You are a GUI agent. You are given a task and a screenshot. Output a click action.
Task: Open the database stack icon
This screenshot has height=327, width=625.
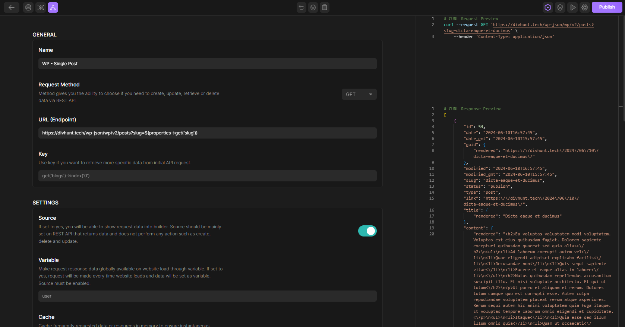pyautogui.click(x=28, y=7)
